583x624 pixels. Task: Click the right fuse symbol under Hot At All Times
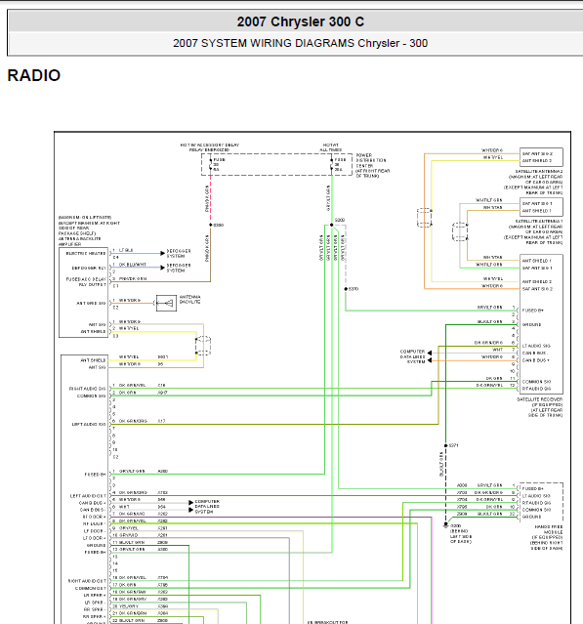[331, 164]
